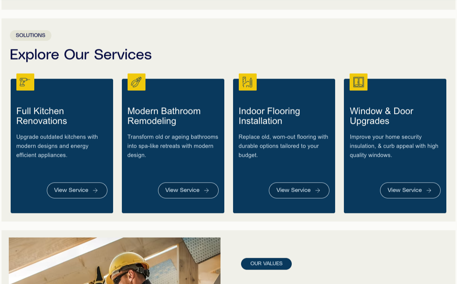Click the arrow in the window View Service button
Image resolution: width=457 pixels, height=284 pixels.
[429, 191]
